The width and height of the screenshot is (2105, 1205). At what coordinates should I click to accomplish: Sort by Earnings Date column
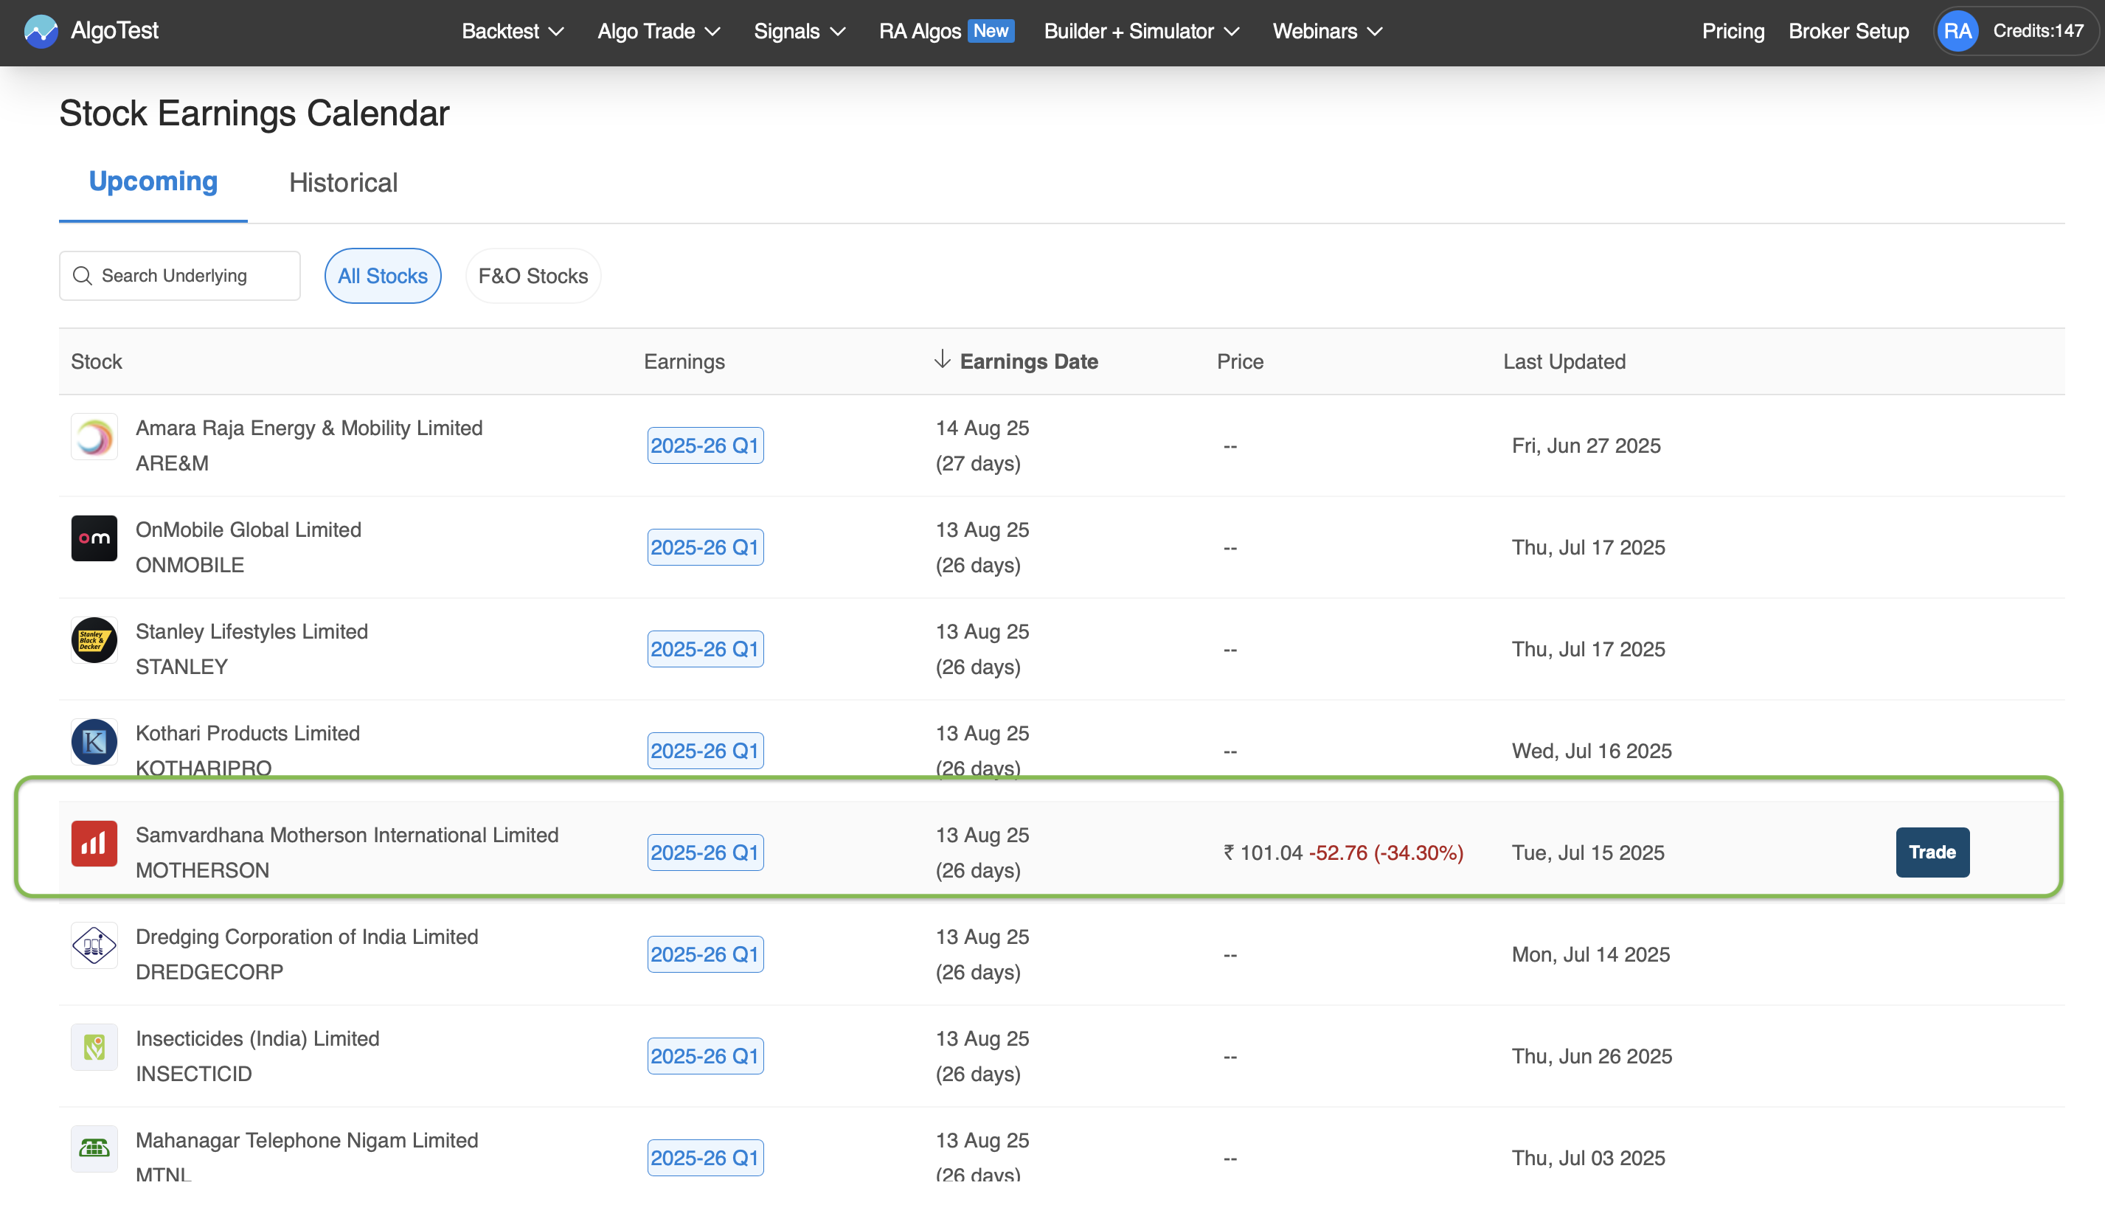[1028, 361]
